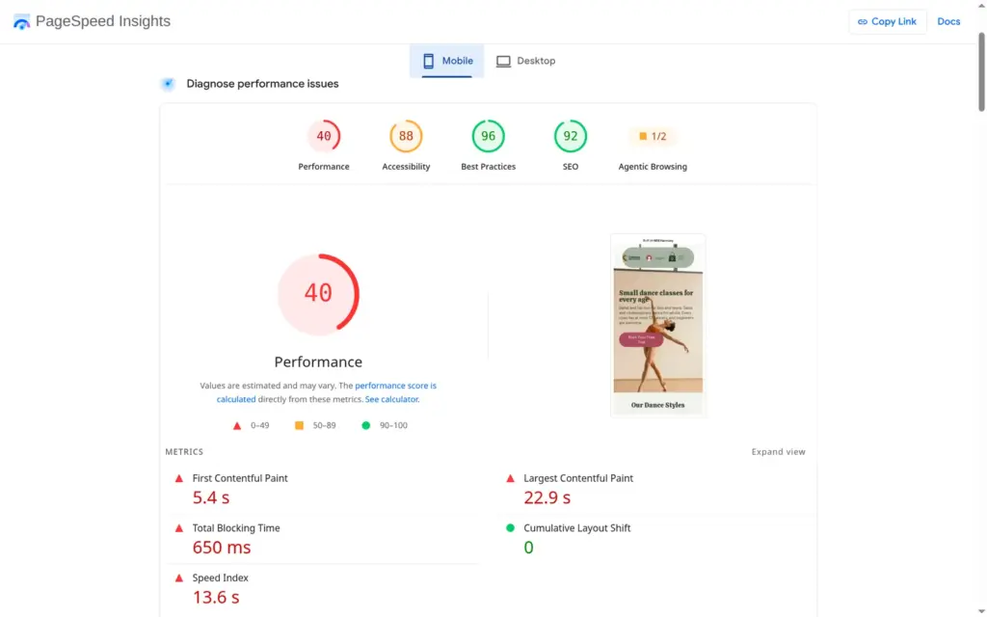Switch to the Mobile tab
Viewport: 987px width, 617px height.
tap(447, 61)
